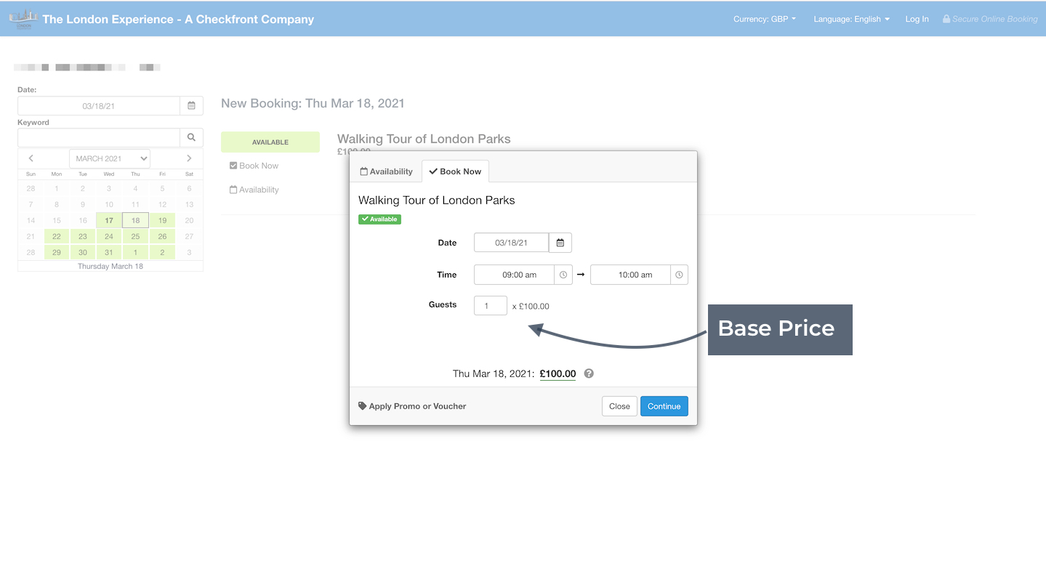Click 'Thursday March 18' calendar footer text
This screenshot has width=1046, height=574.
[110, 266]
